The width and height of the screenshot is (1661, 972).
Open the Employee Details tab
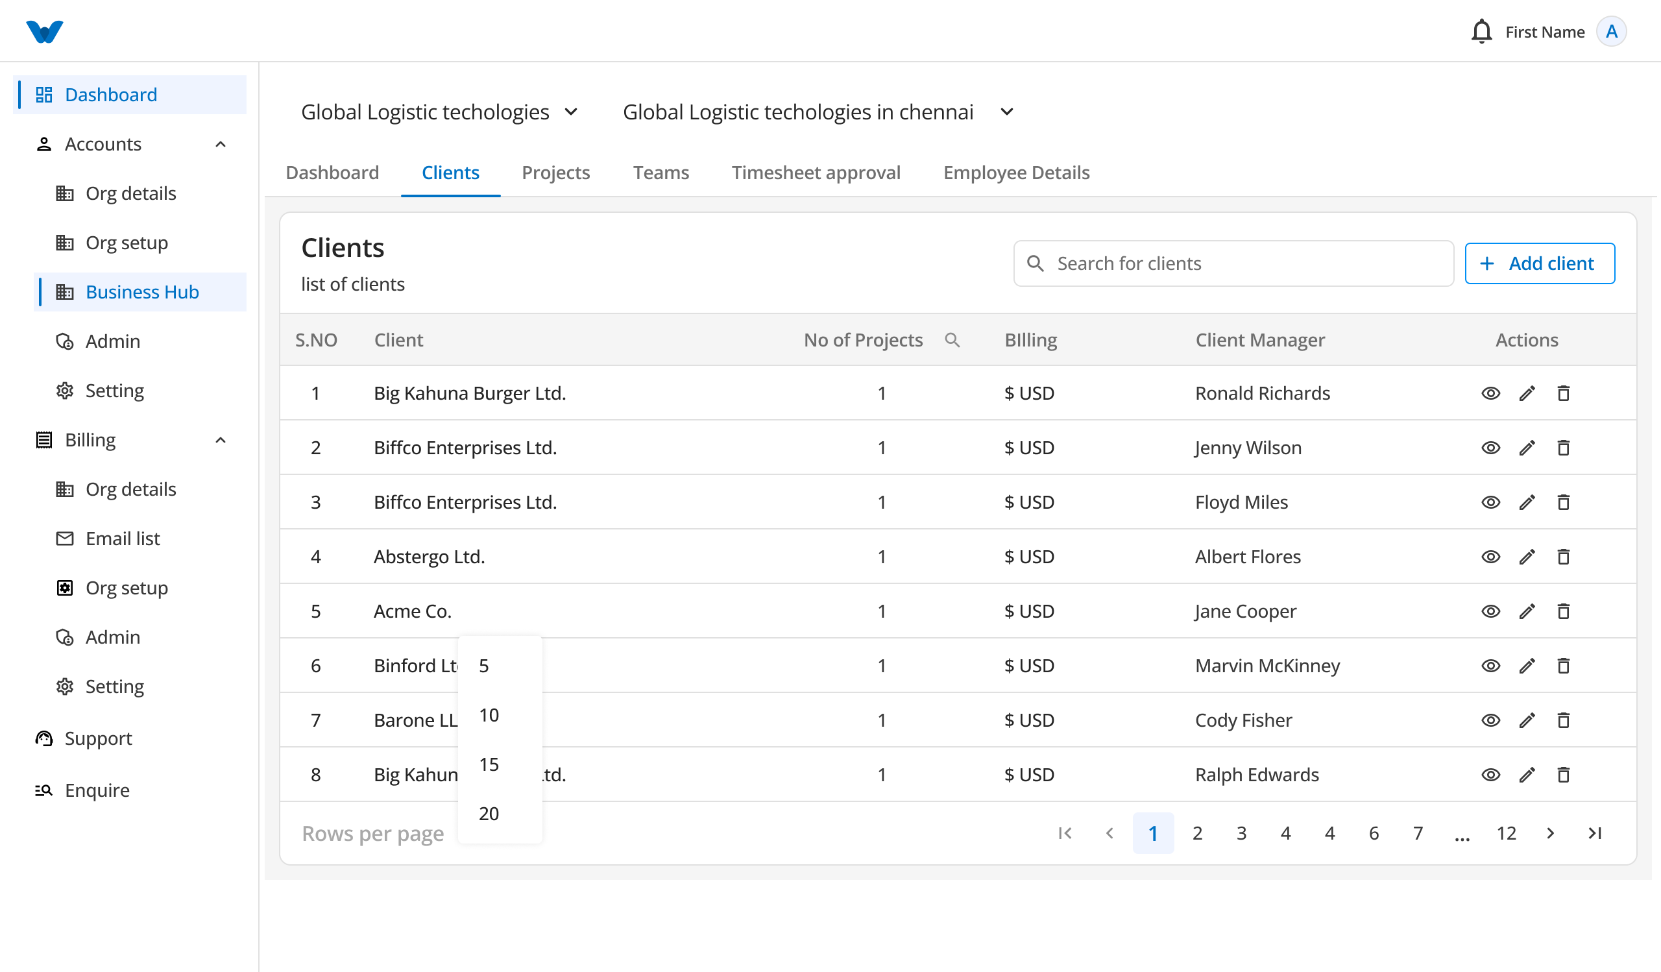(1016, 173)
